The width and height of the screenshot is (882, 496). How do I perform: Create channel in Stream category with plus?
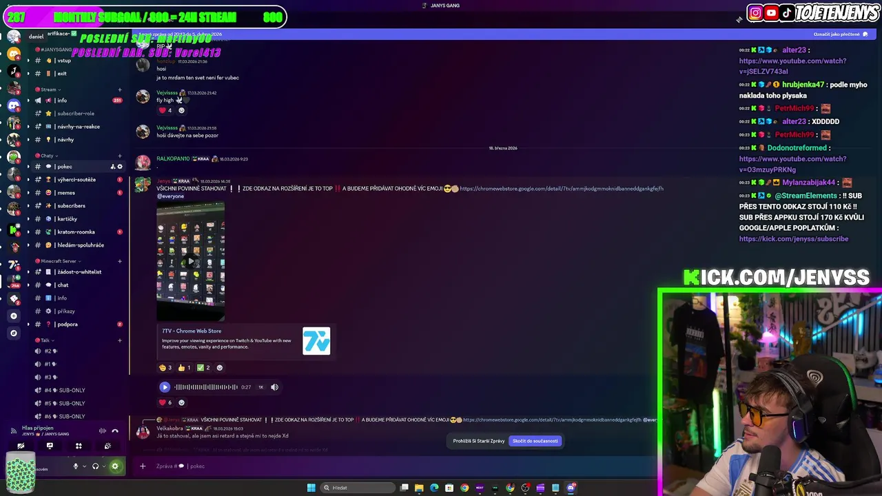point(120,90)
